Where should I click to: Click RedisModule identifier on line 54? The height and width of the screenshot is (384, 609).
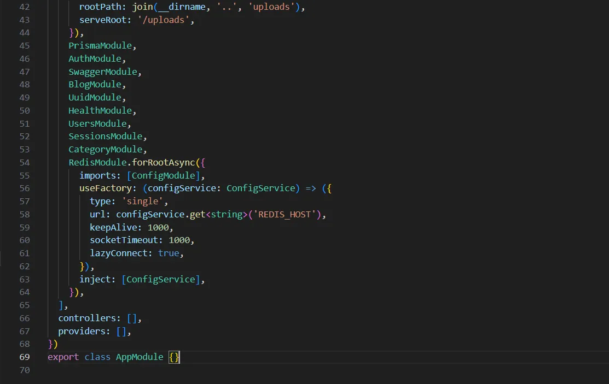(x=97, y=163)
